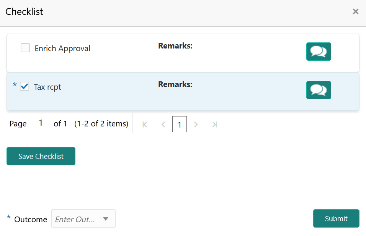
Task: Save the checklist
Action: [x=41, y=156]
